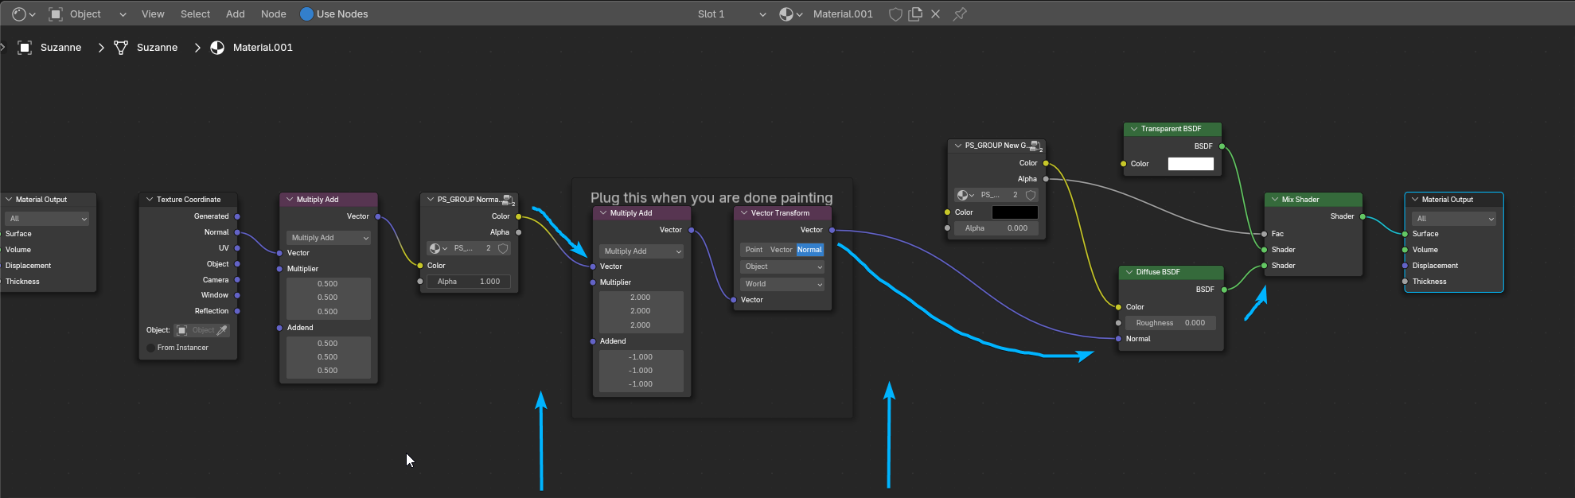This screenshot has height=498, width=1575.
Task: Click user count 2 in PS_GROUP New G node
Action: point(1015,195)
